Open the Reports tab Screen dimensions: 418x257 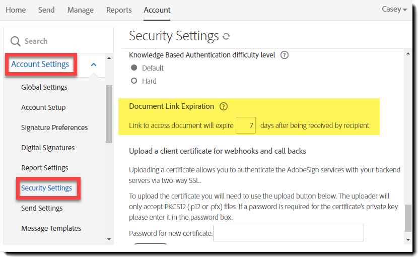click(119, 10)
